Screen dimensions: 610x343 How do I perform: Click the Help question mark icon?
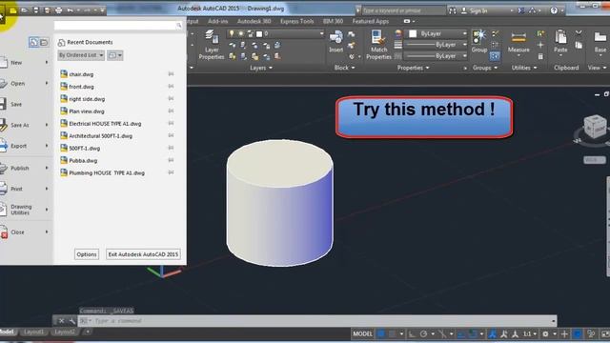tap(554, 10)
